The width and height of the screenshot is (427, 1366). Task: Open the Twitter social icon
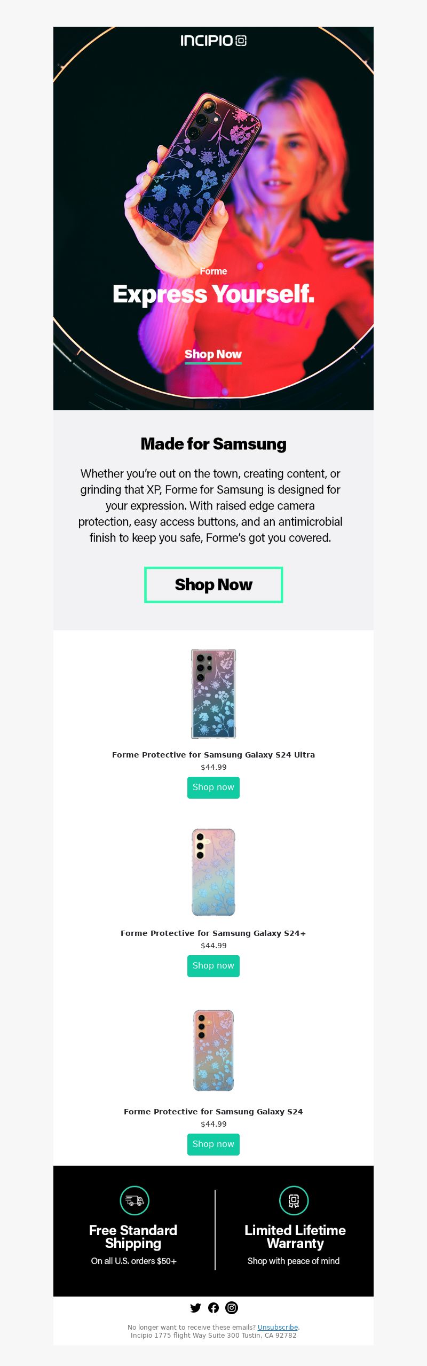pos(195,1307)
